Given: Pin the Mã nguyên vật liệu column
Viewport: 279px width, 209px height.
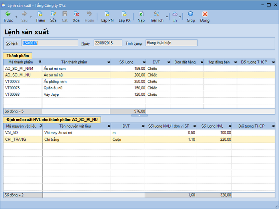Looking at the screenshot, I should coord(40,126).
